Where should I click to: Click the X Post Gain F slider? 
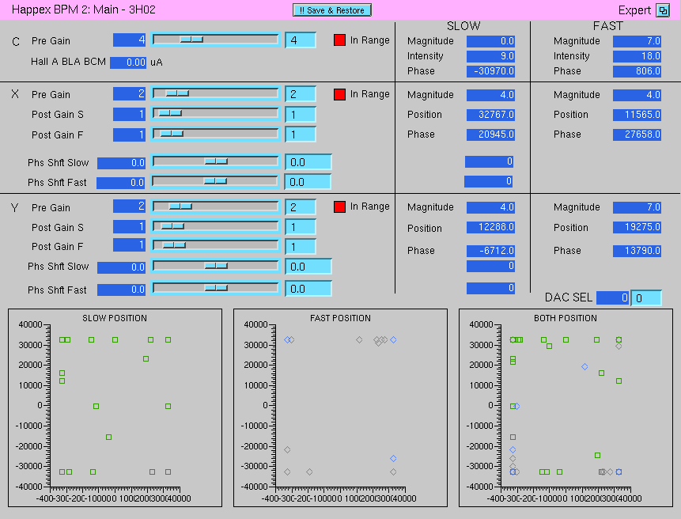click(215, 134)
